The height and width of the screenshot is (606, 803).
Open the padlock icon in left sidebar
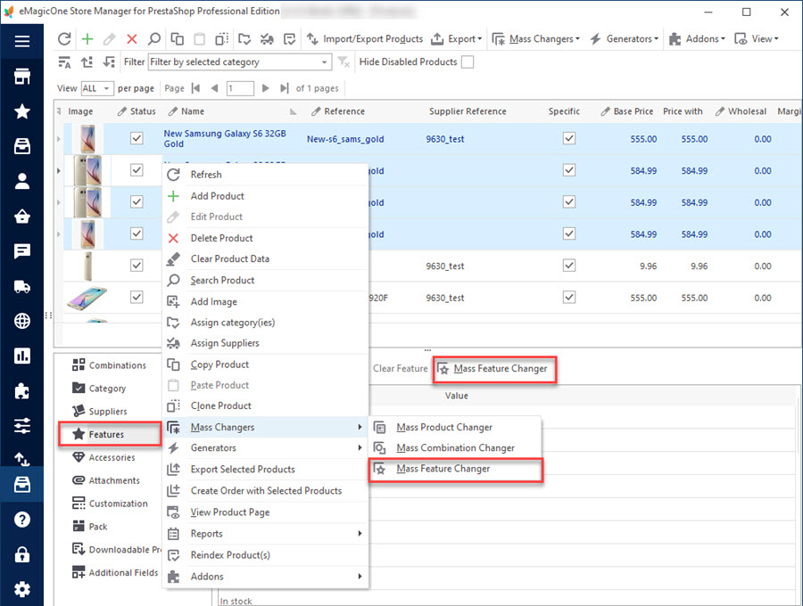pos(22,554)
